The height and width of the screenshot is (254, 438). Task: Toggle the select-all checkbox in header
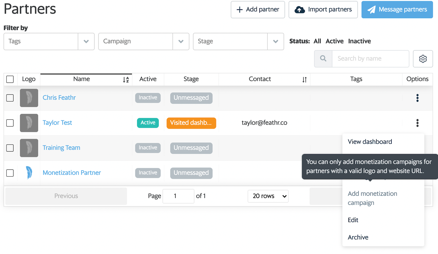point(10,79)
